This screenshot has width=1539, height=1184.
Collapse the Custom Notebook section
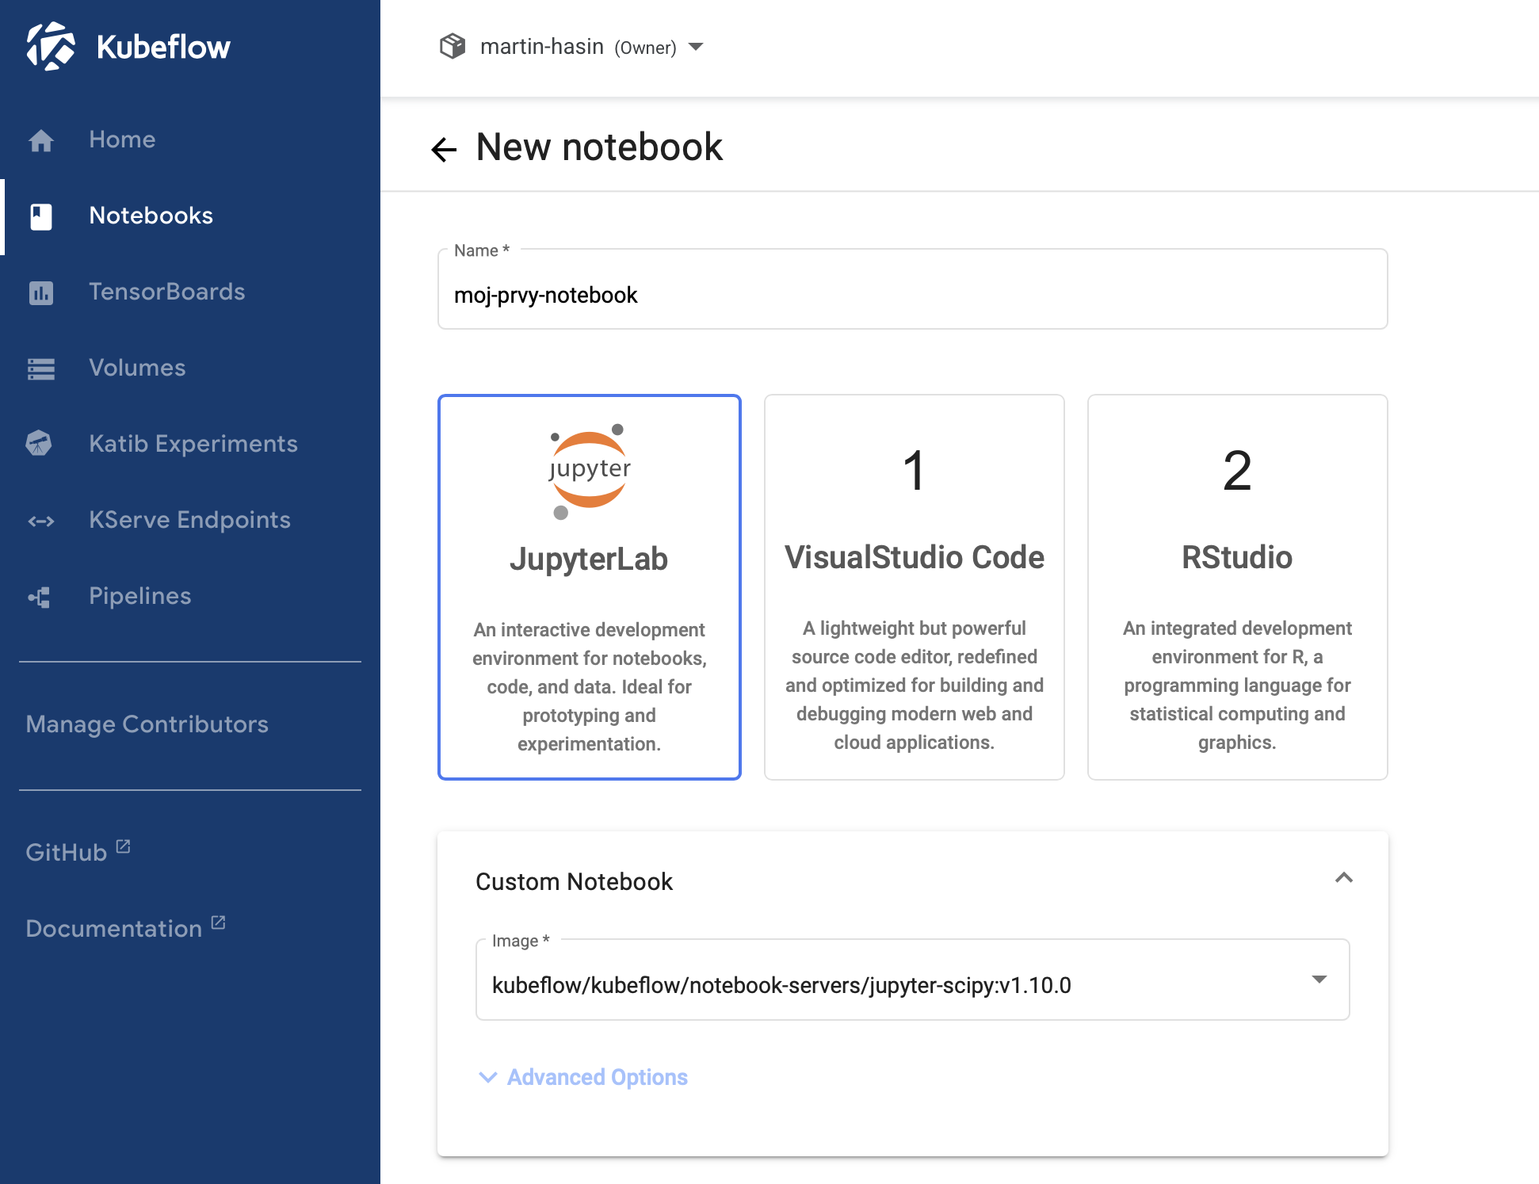coord(1343,878)
